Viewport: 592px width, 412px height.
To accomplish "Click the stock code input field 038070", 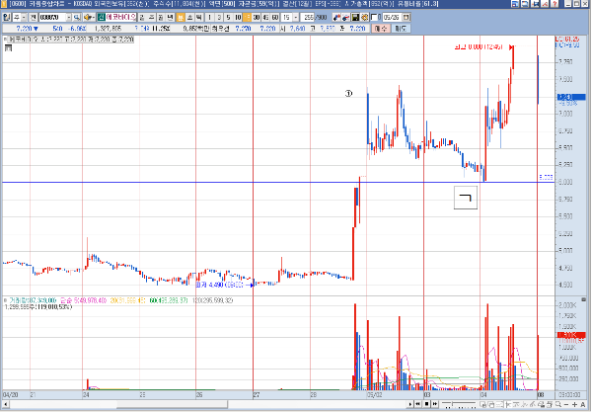I will 52,18.
